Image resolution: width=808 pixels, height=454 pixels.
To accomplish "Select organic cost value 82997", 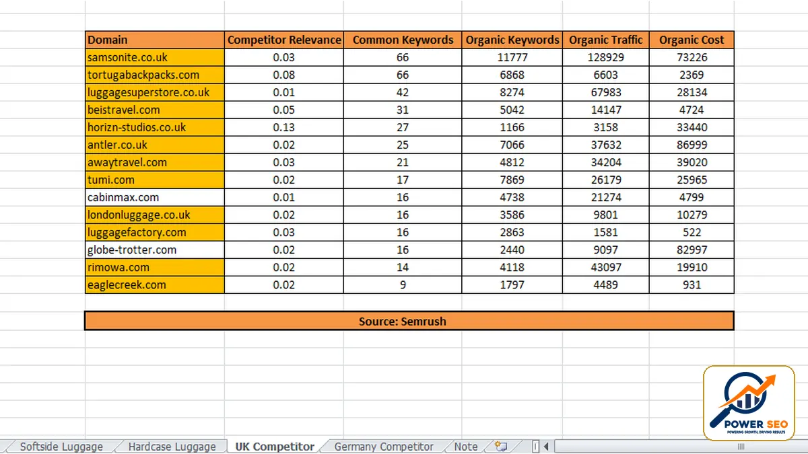I will tap(692, 250).
